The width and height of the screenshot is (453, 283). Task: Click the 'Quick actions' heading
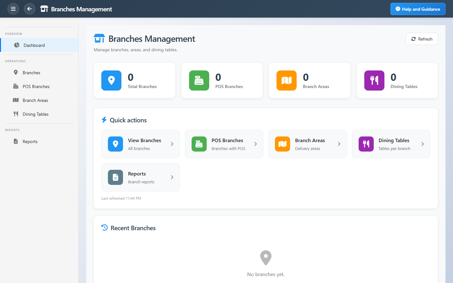[128, 120]
